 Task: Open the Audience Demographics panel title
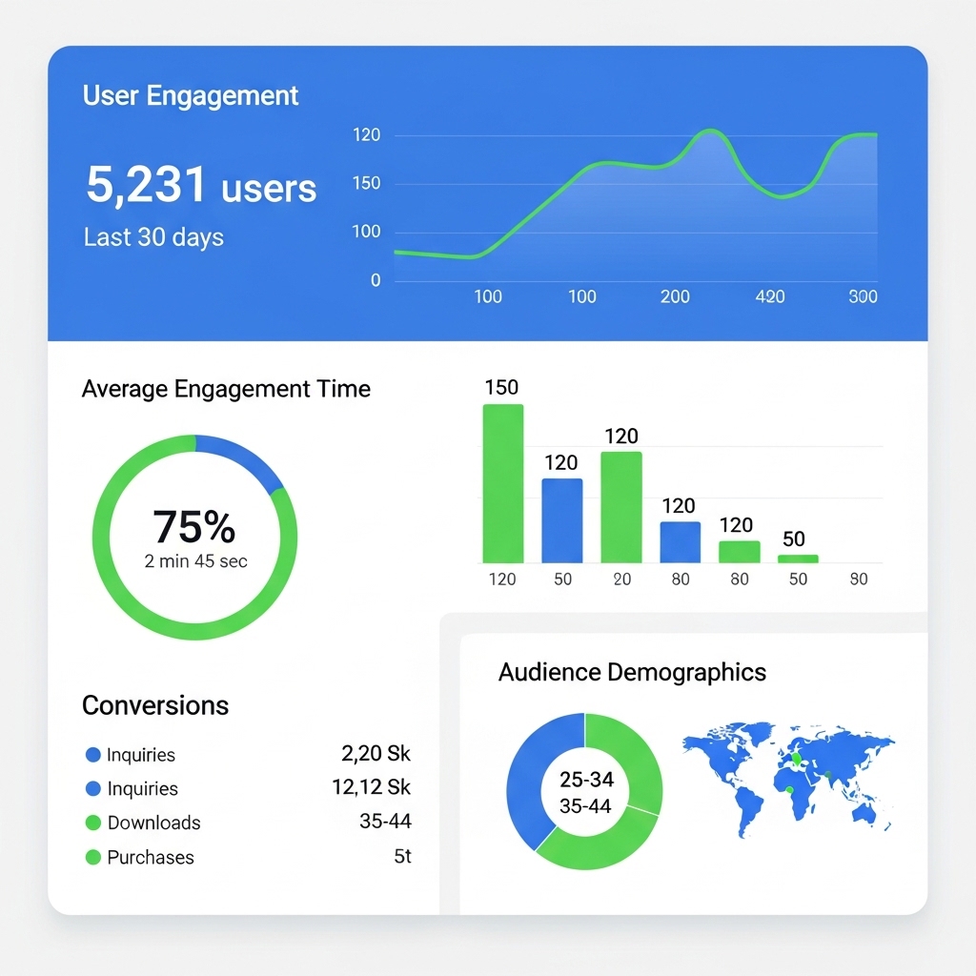coord(632,672)
